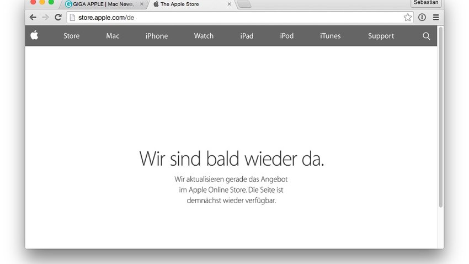Focus the address bar showing store.apple.com/de
This screenshot has width=469, height=264.
click(x=239, y=17)
